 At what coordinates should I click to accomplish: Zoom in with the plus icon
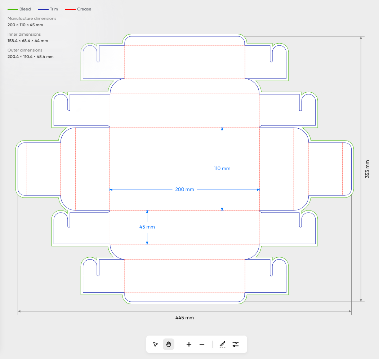pyautogui.click(x=189, y=344)
